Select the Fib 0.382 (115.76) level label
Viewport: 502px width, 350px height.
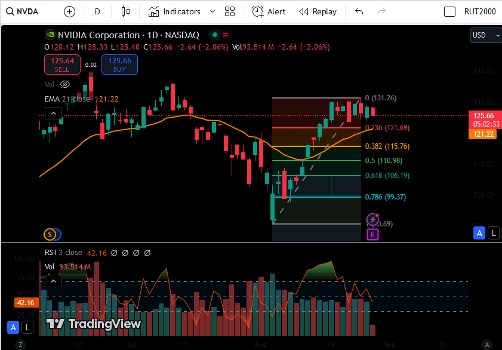click(x=387, y=146)
